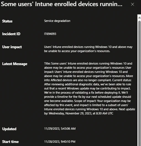
Task: Click the 'Latest Message' label
Action: click(x=15, y=64)
